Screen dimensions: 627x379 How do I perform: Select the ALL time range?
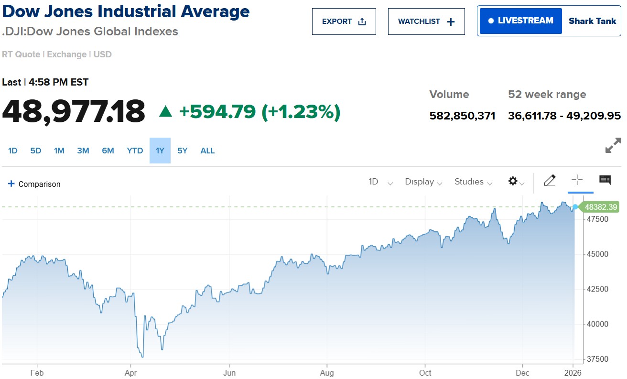207,151
